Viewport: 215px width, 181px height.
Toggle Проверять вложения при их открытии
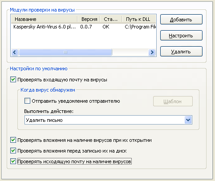coord(13,140)
